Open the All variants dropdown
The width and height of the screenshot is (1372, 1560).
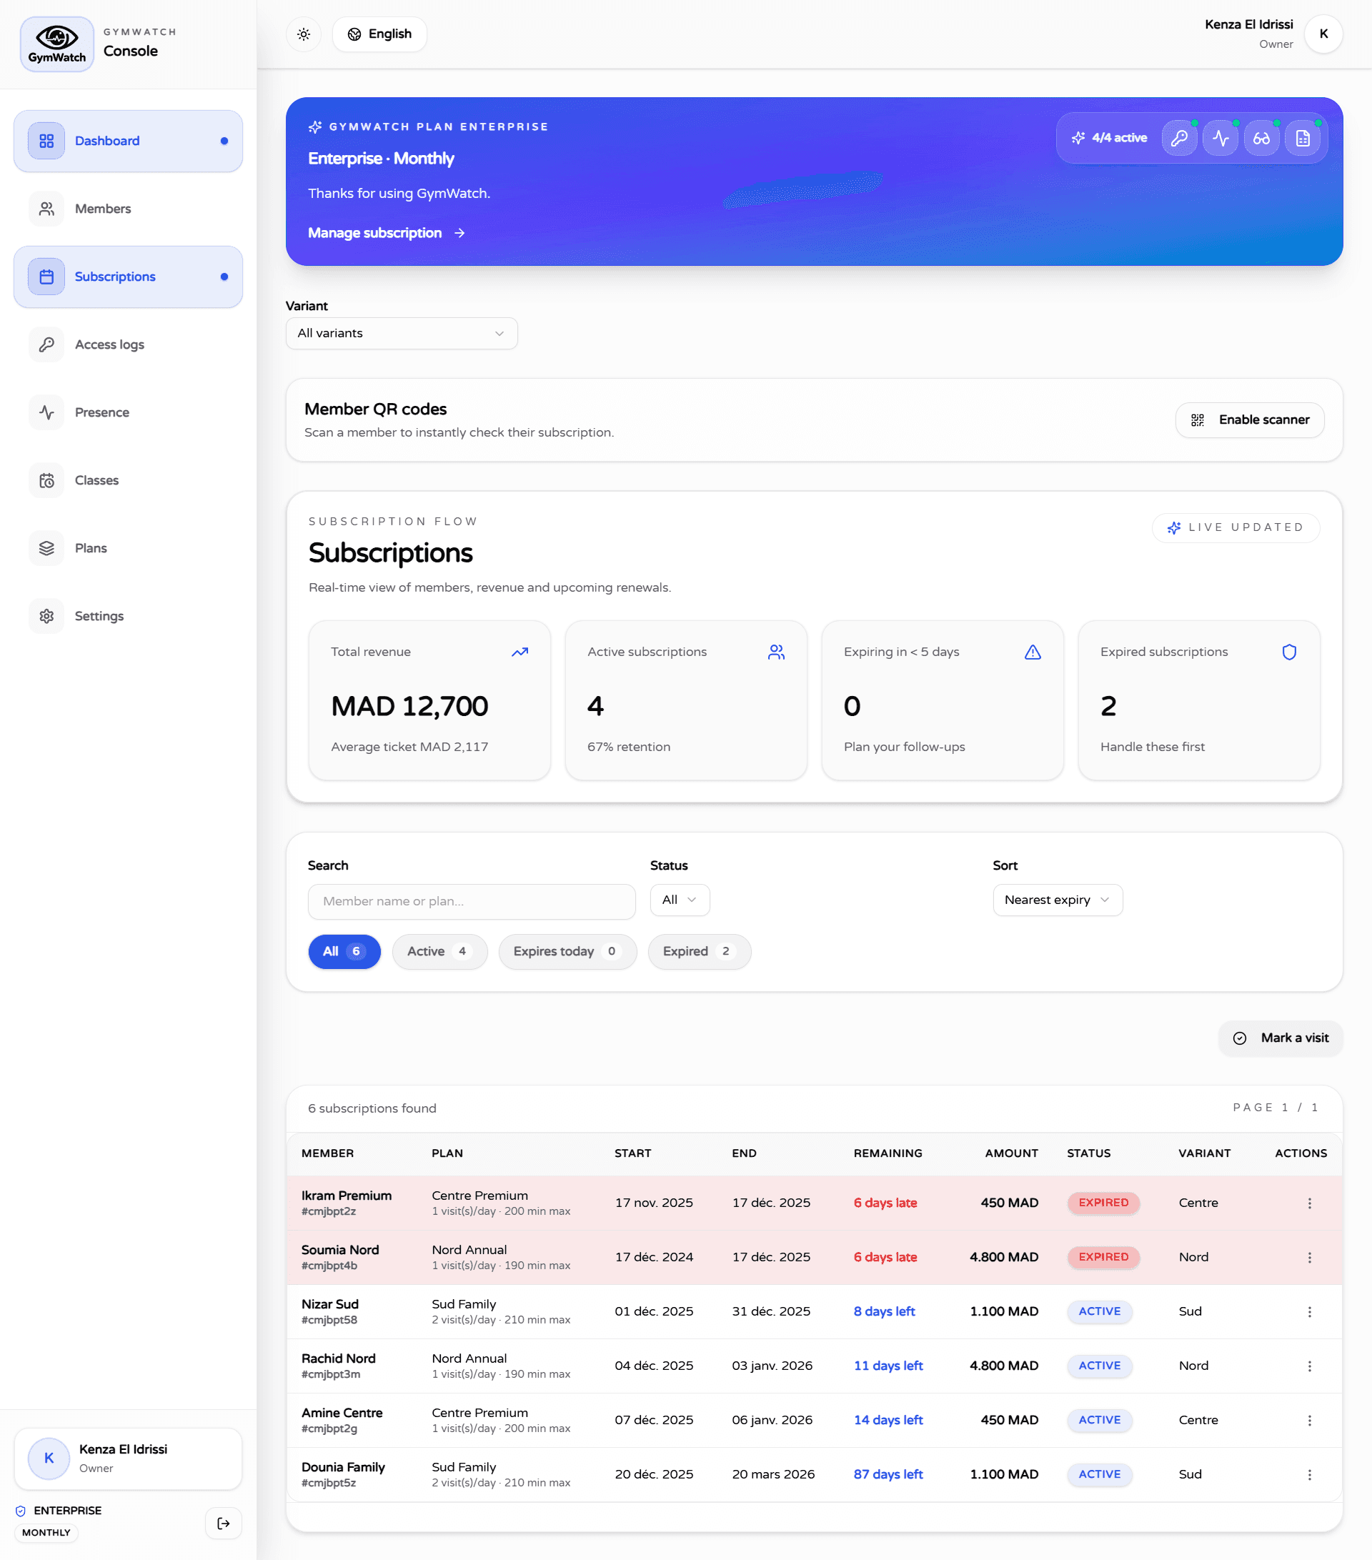pyautogui.click(x=402, y=334)
